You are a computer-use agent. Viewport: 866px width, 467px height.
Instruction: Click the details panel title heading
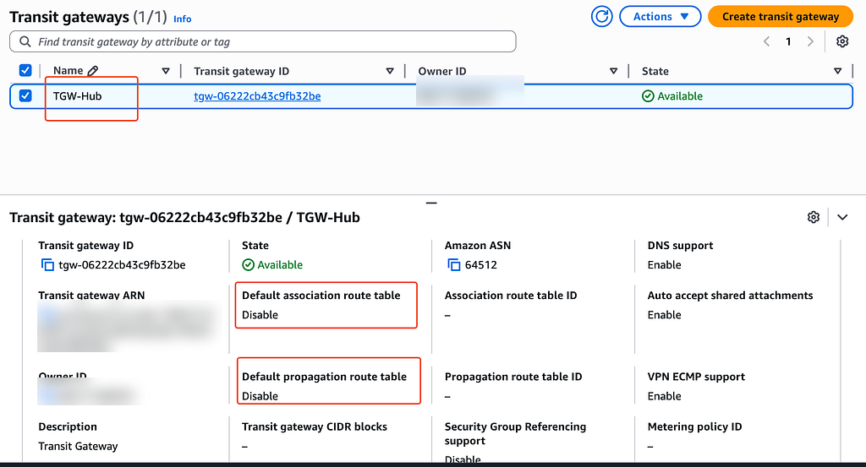(184, 217)
